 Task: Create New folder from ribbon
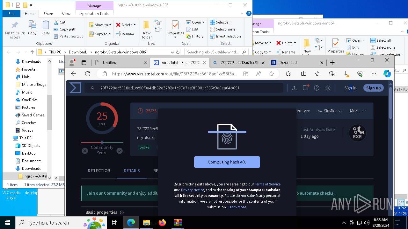147,30
